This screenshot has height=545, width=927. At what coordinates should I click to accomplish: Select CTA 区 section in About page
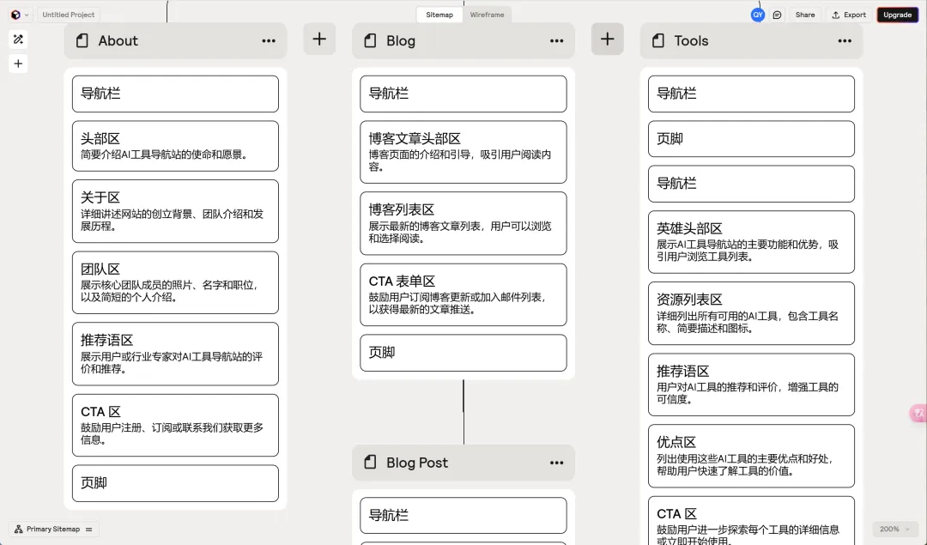pyautogui.click(x=176, y=426)
